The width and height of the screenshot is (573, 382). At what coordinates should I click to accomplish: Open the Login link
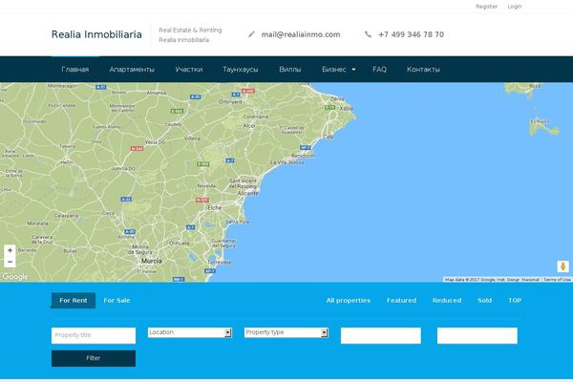point(515,6)
